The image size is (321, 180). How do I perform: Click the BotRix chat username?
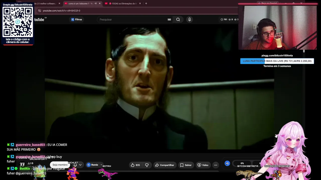point(25,168)
